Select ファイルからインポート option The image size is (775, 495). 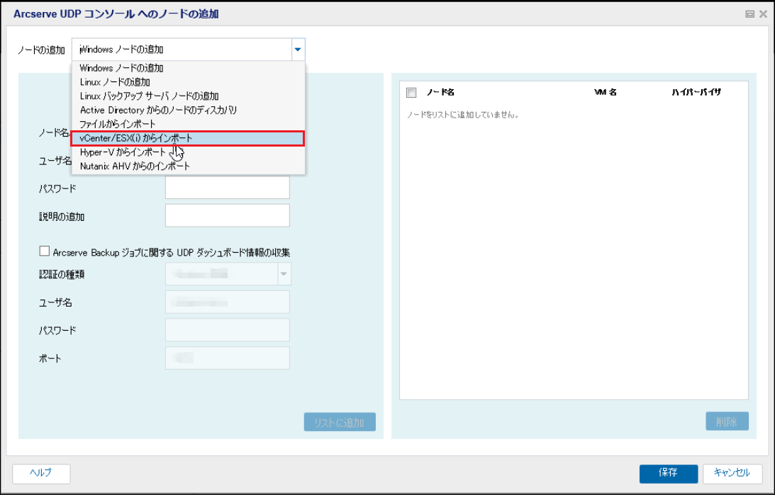pos(189,124)
